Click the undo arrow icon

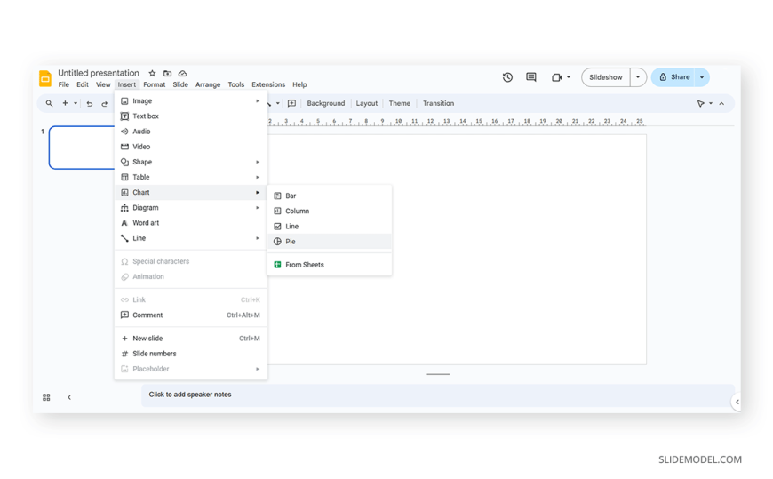[x=90, y=104]
